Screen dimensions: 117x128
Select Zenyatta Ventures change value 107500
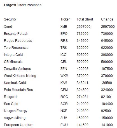pyautogui.click(x=107, y=69)
